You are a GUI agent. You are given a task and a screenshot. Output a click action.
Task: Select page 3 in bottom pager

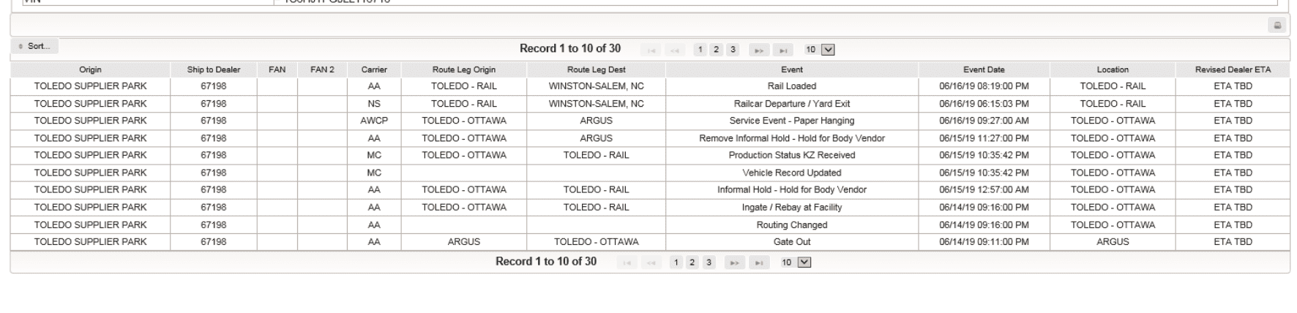click(x=709, y=263)
